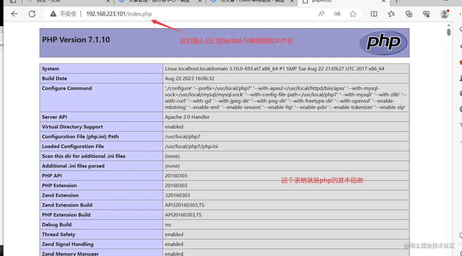Open the favorites list
This screenshot has width=462, height=256.
[x=391, y=14]
